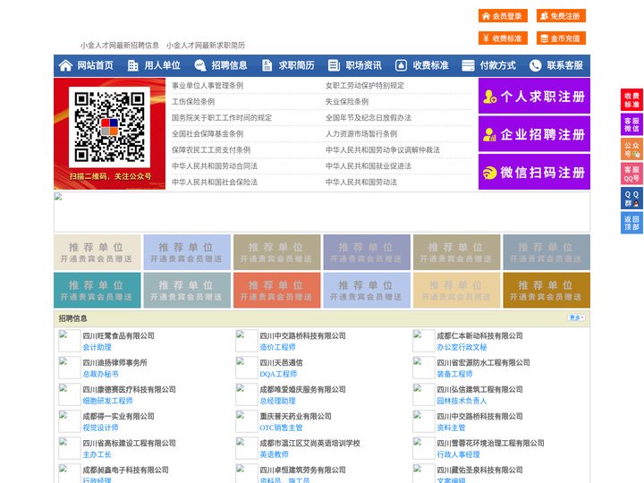This screenshot has width=644, height=483.
Task: Open the 会计助理 job posting
Action: pyautogui.click(x=97, y=347)
